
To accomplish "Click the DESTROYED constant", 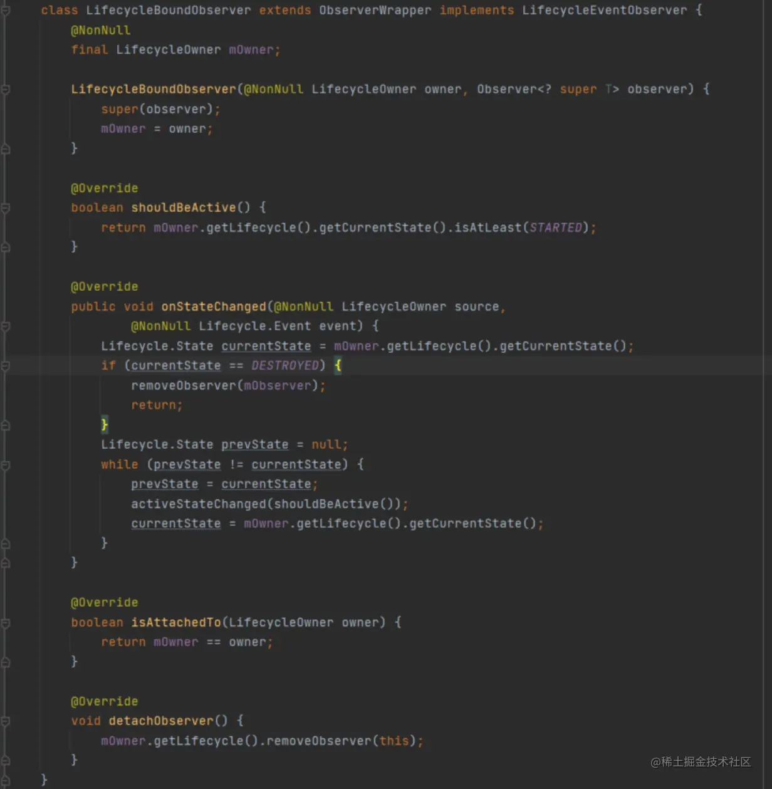I will point(285,365).
